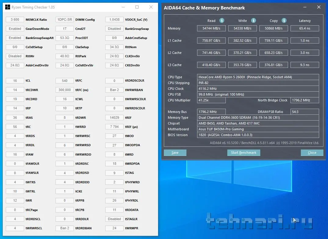Click the GearDownMode Enabled field
The width and height of the screenshot is (328, 239).
[15, 29]
